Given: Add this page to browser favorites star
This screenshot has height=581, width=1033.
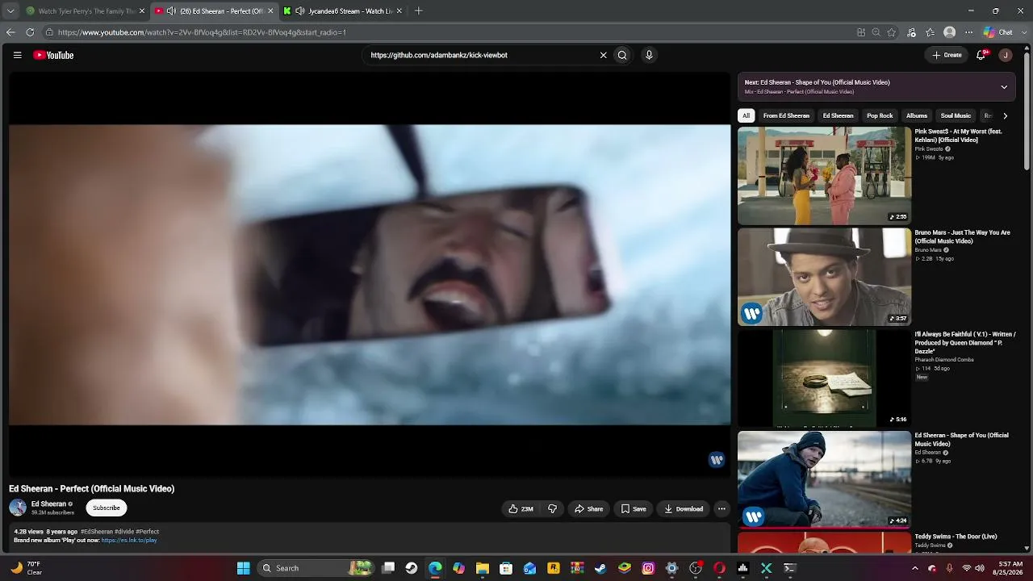Looking at the screenshot, I should 892,32.
